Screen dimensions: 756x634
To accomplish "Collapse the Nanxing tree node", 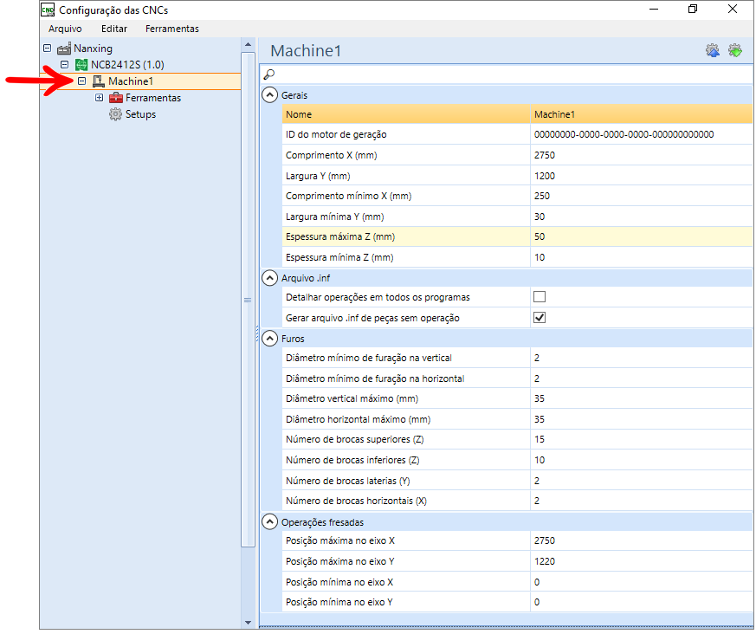I will (x=48, y=49).
